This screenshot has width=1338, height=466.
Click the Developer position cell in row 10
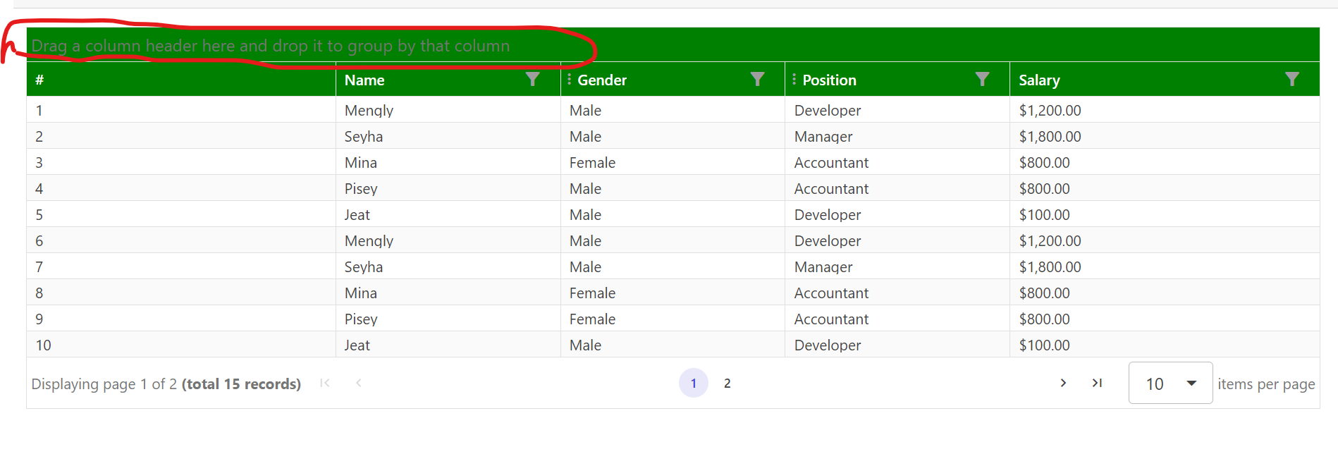(x=897, y=345)
